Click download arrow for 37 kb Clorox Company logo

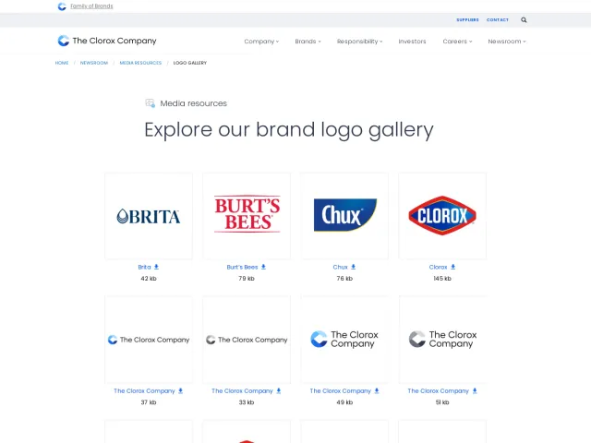(x=181, y=391)
